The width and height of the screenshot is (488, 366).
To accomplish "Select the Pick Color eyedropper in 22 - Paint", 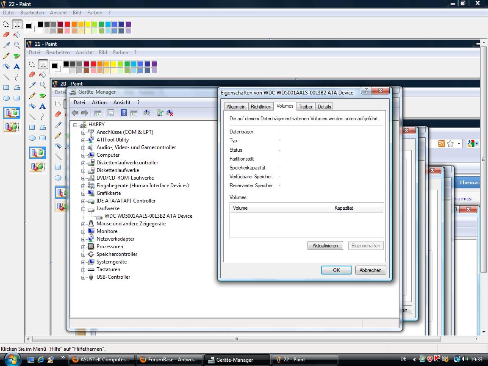I will (x=6, y=45).
